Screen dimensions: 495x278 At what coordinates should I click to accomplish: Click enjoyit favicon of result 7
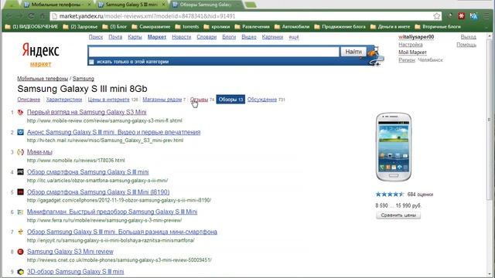(20, 232)
